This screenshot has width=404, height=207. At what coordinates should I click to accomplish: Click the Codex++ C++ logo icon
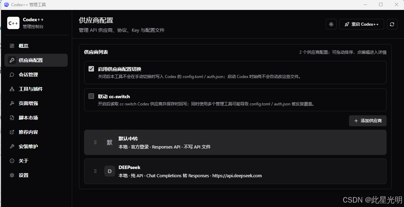13,23
